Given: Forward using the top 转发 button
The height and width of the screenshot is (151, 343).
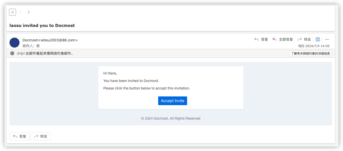Looking at the screenshot, I should 304,39.
